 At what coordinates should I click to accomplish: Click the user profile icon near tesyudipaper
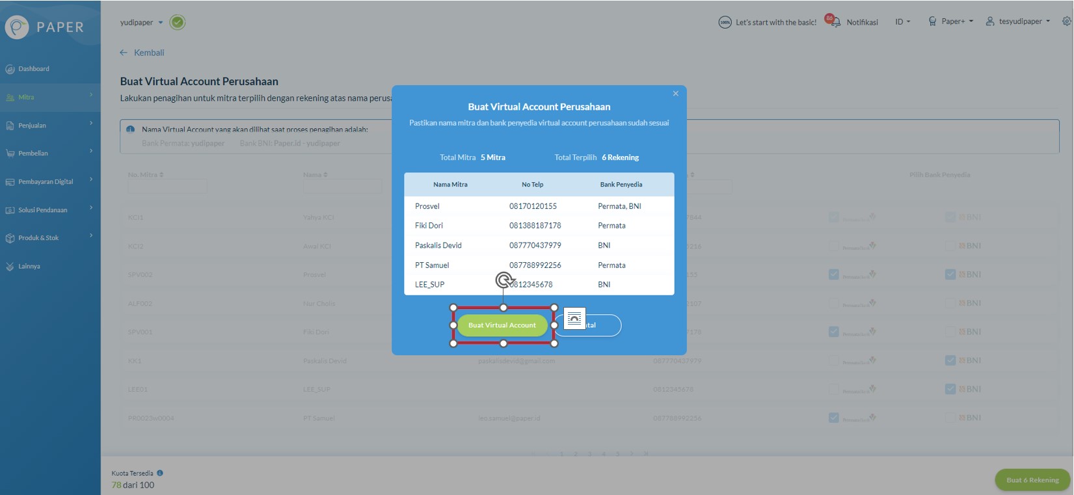click(990, 21)
